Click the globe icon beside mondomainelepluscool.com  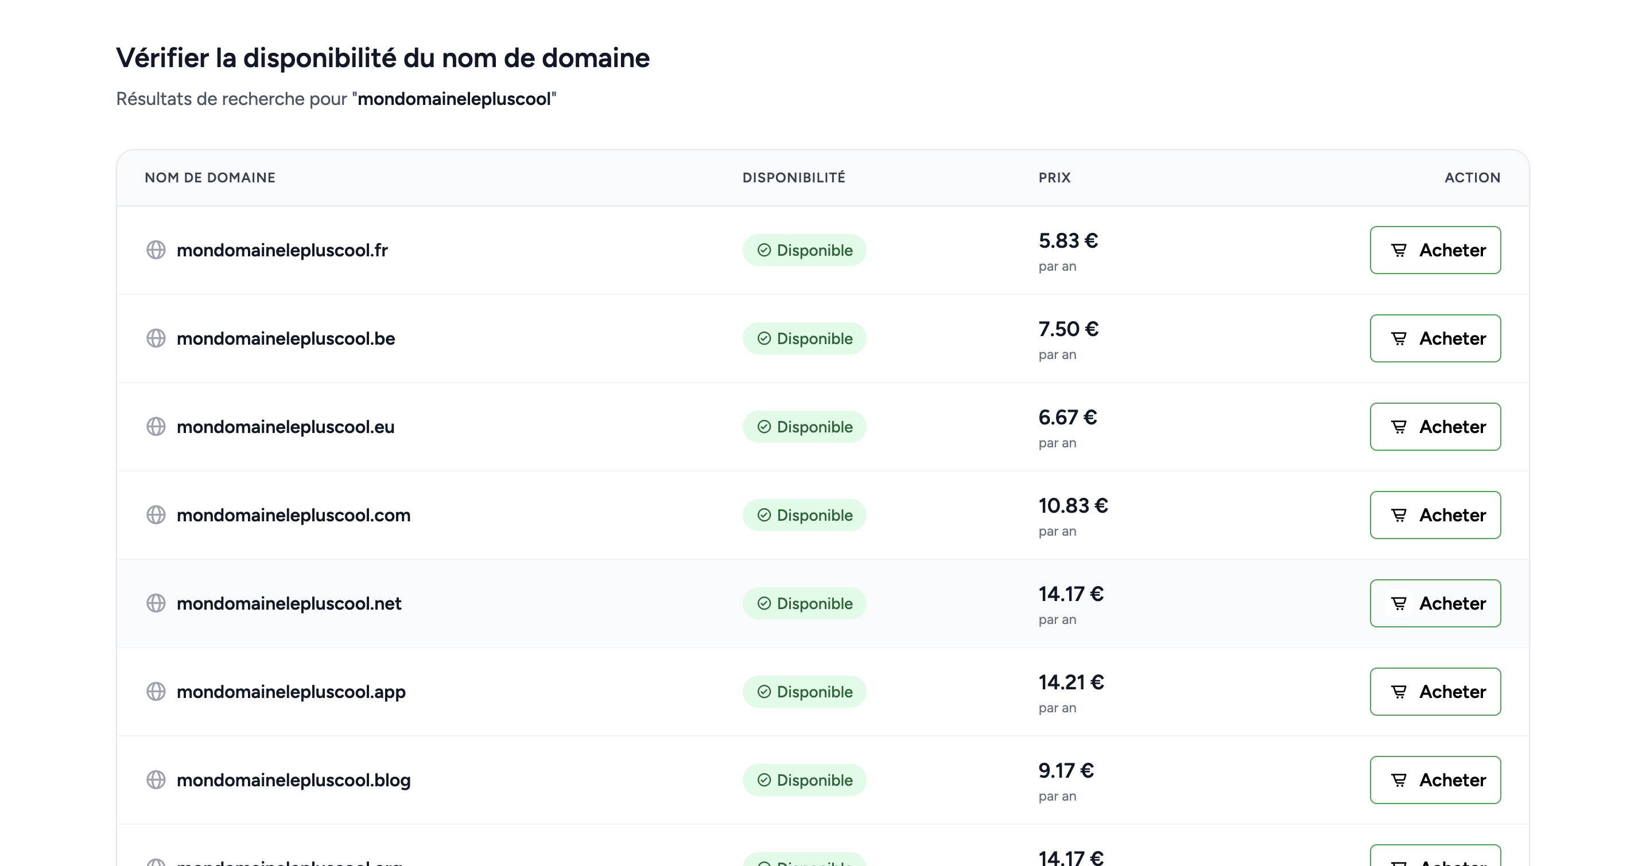pos(157,515)
